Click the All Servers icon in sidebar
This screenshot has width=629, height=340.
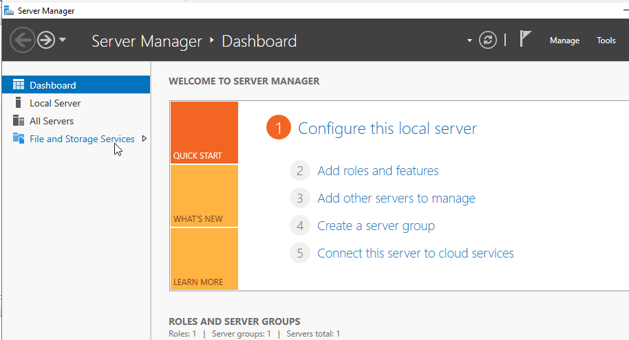tap(19, 120)
